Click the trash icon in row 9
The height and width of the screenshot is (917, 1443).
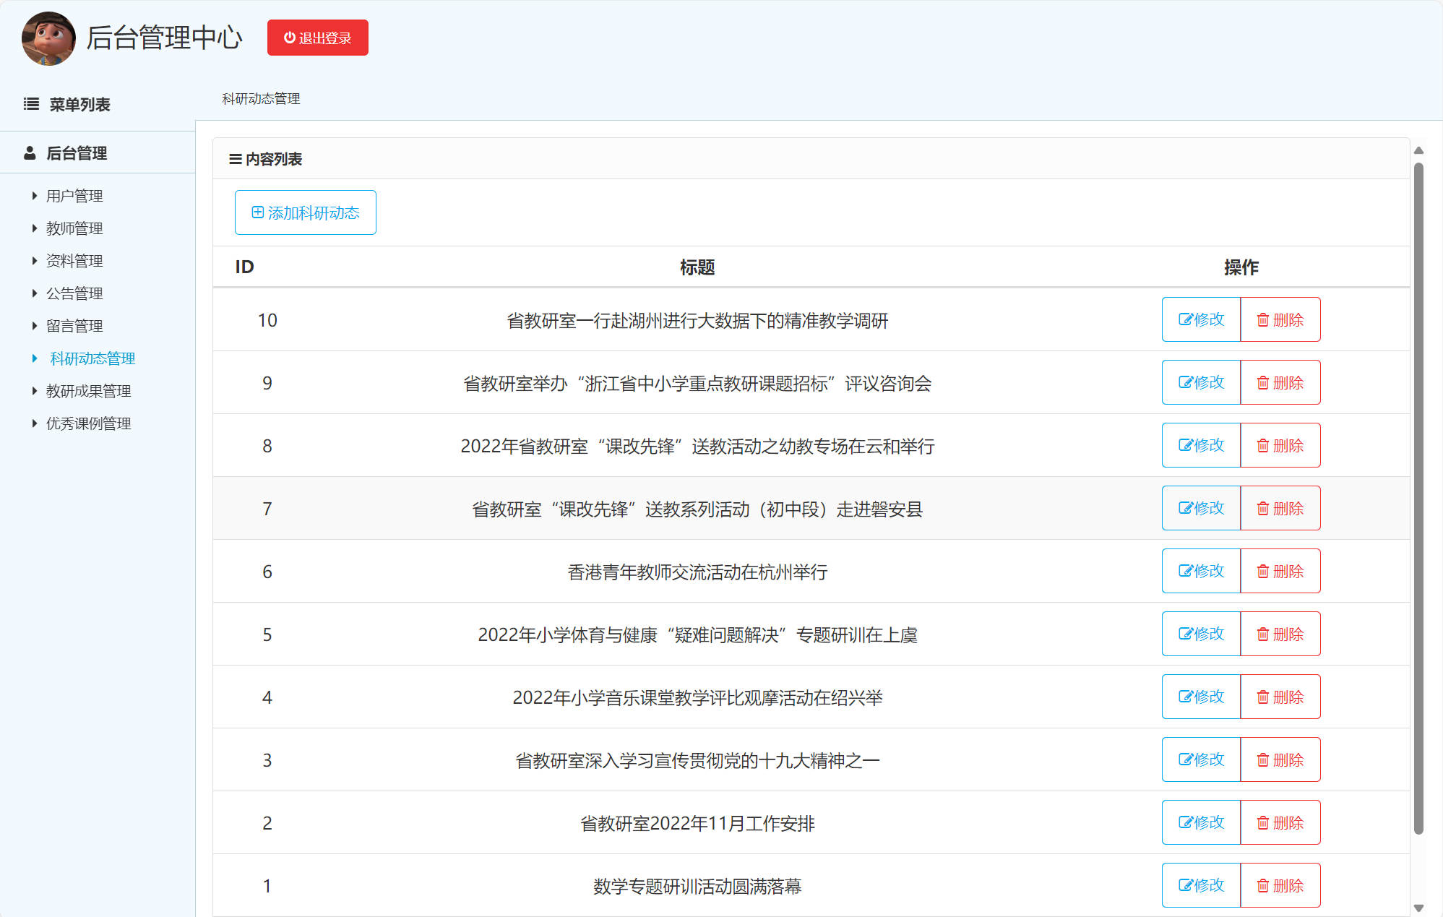point(1262,383)
